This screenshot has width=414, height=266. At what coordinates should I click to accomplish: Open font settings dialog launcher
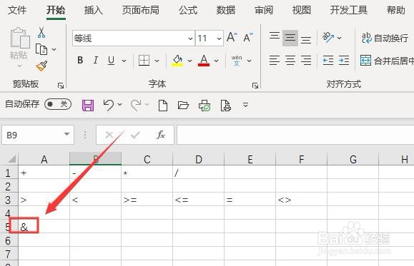[x=255, y=86]
